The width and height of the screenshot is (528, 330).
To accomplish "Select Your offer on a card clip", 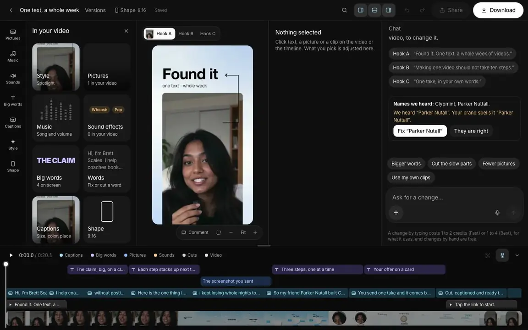I will point(405,269).
